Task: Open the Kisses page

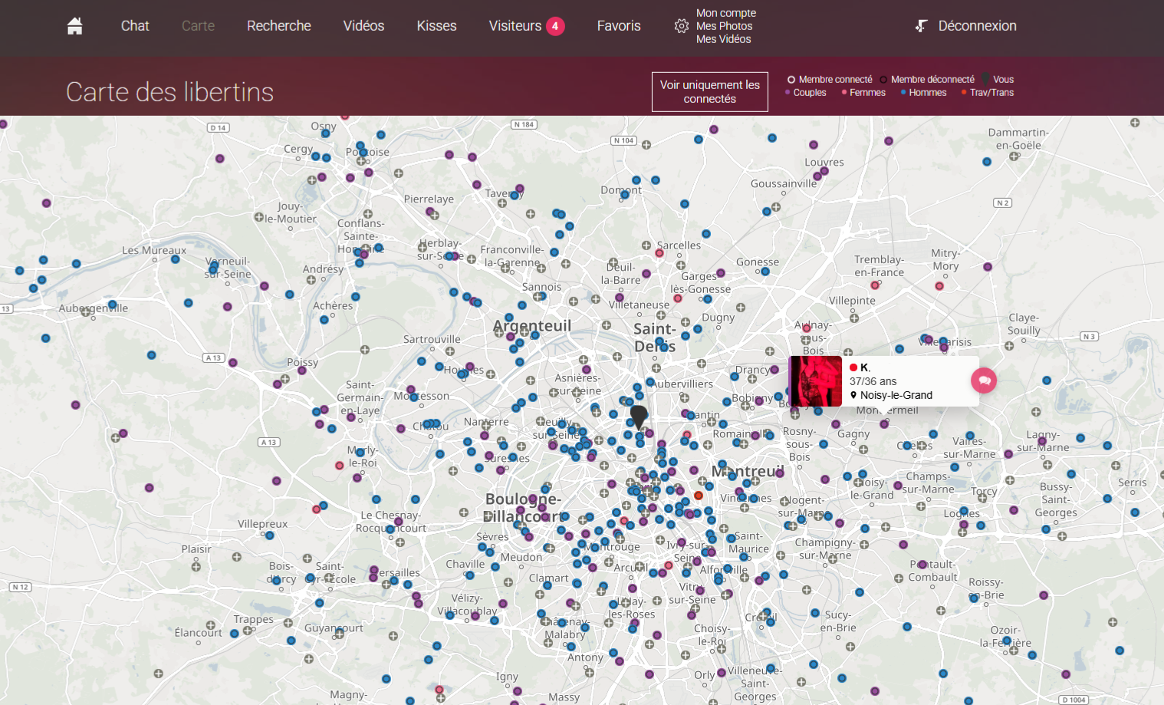Action: coord(436,26)
